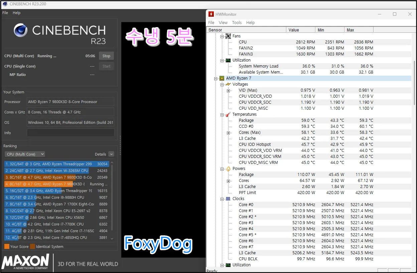Viewport: 417px width, 273px height.
Task: Open the CPU (Multi Core) ranking dropdown
Action: (x=25, y=154)
